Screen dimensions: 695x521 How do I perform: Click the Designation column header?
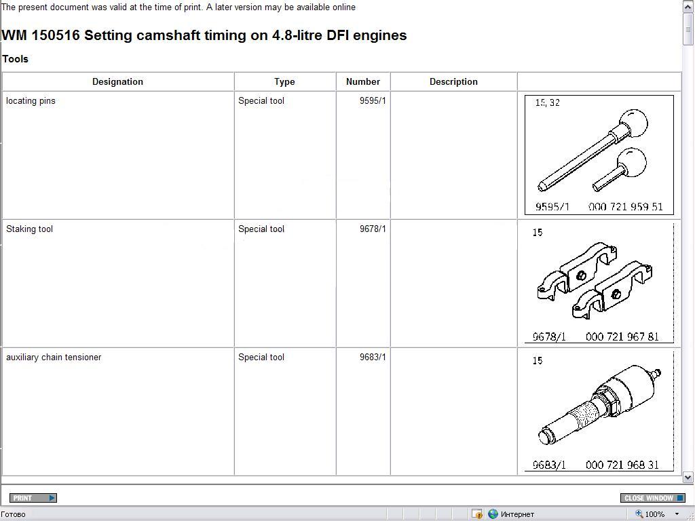(x=117, y=81)
